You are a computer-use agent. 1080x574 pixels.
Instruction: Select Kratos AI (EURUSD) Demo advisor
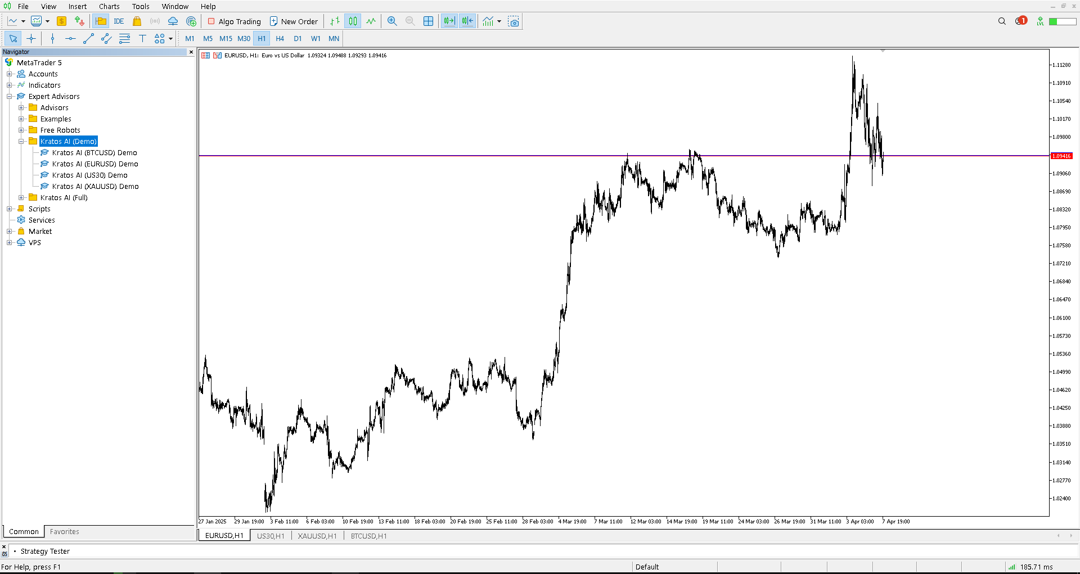tap(95, 164)
